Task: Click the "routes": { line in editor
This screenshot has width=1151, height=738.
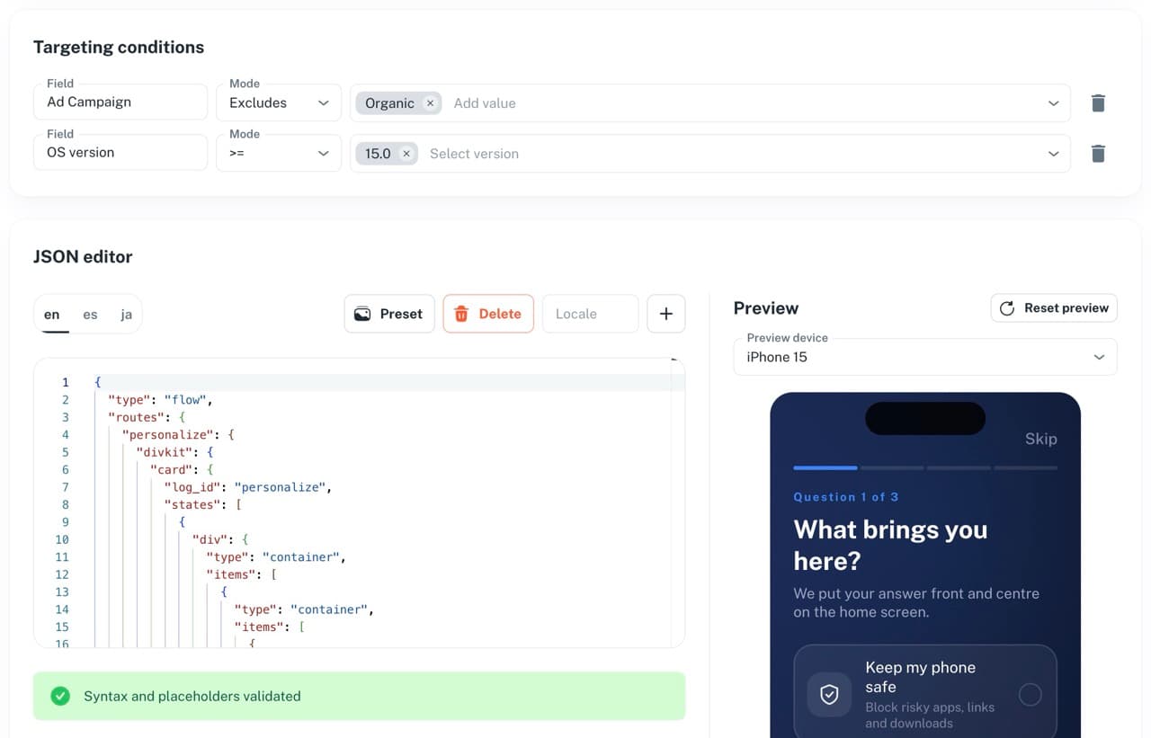Action: (x=147, y=417)
